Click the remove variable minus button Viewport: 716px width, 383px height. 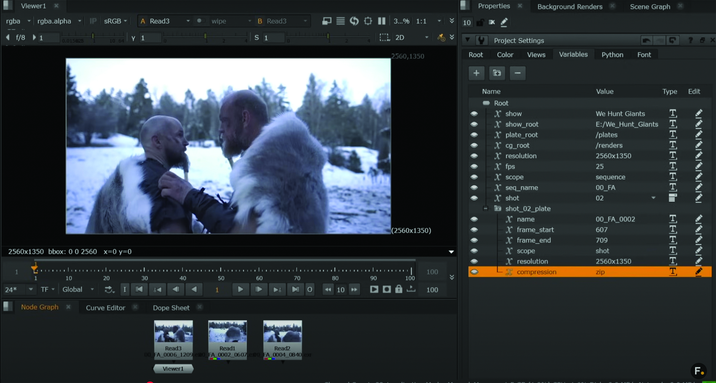point(517,73)
